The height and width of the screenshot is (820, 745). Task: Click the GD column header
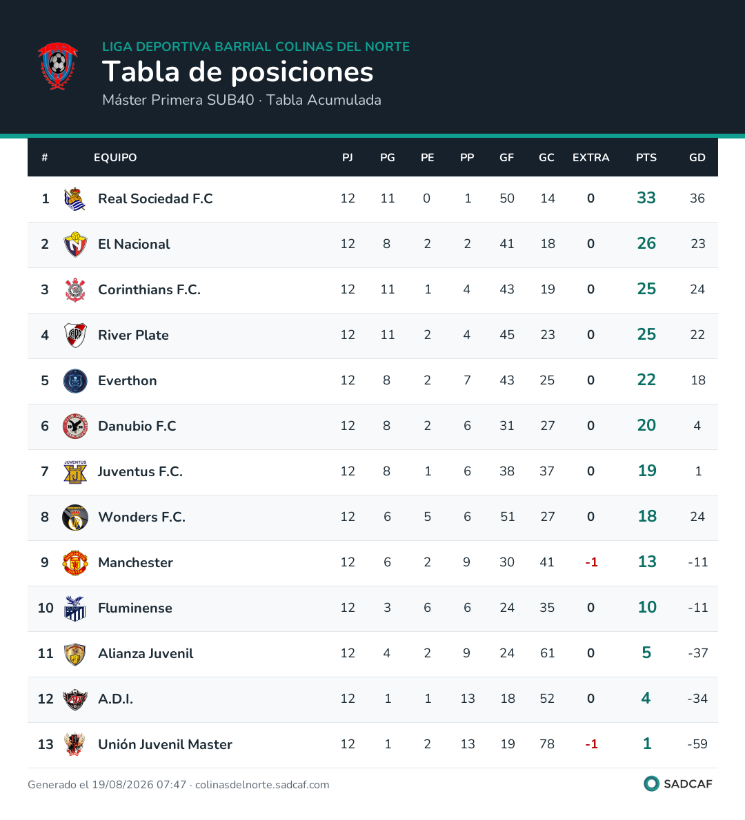pos(697,157)
